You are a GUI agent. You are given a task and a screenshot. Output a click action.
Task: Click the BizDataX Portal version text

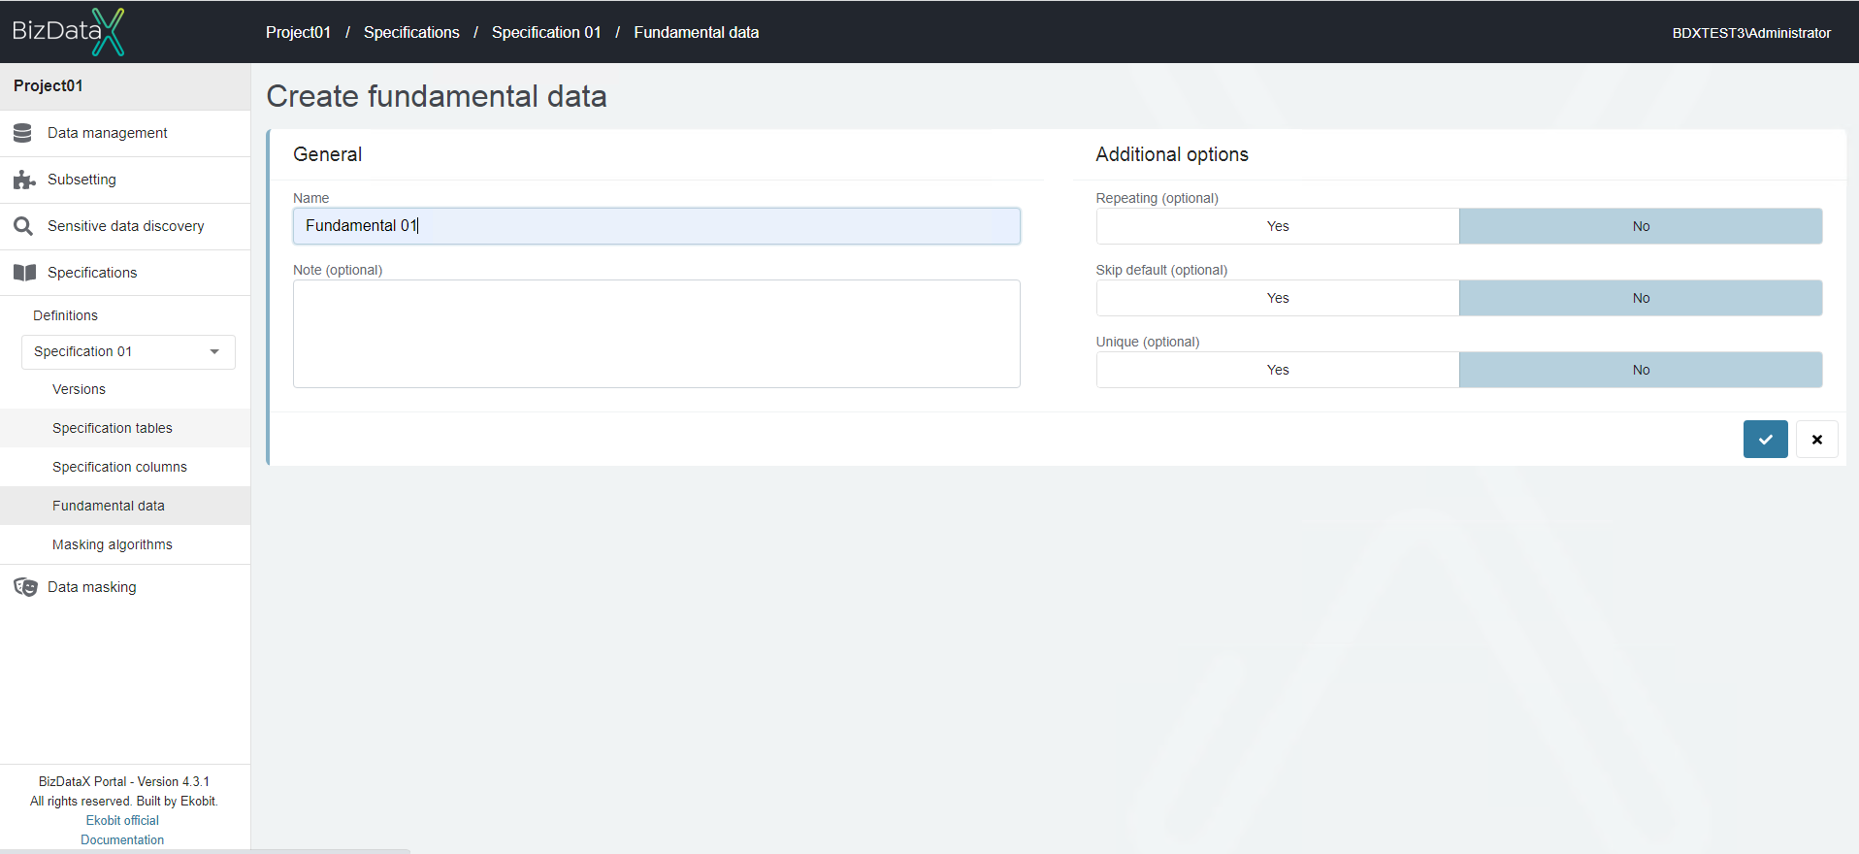[x=124, y=781]
